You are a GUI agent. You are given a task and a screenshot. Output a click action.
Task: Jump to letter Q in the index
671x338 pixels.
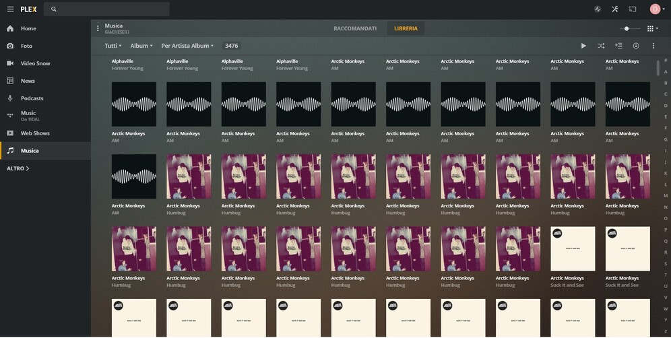coord(666,241)
